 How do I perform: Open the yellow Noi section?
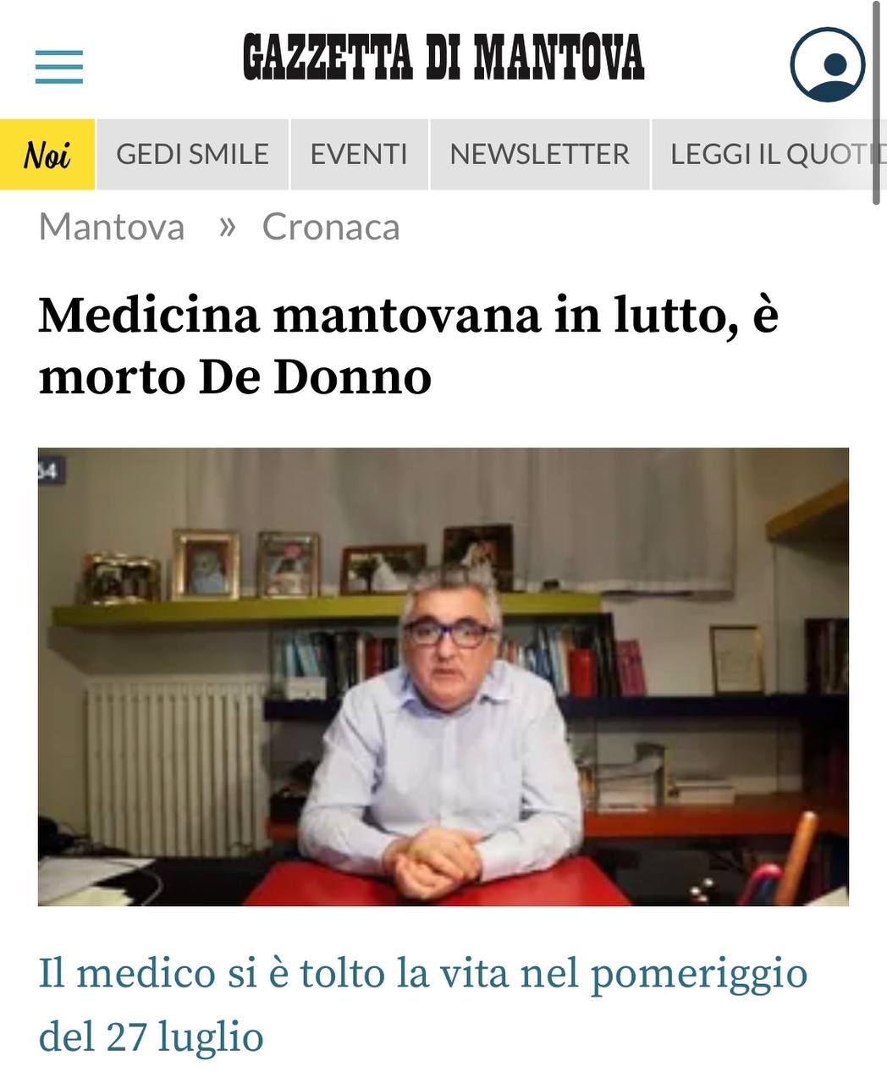coord(47,154)
